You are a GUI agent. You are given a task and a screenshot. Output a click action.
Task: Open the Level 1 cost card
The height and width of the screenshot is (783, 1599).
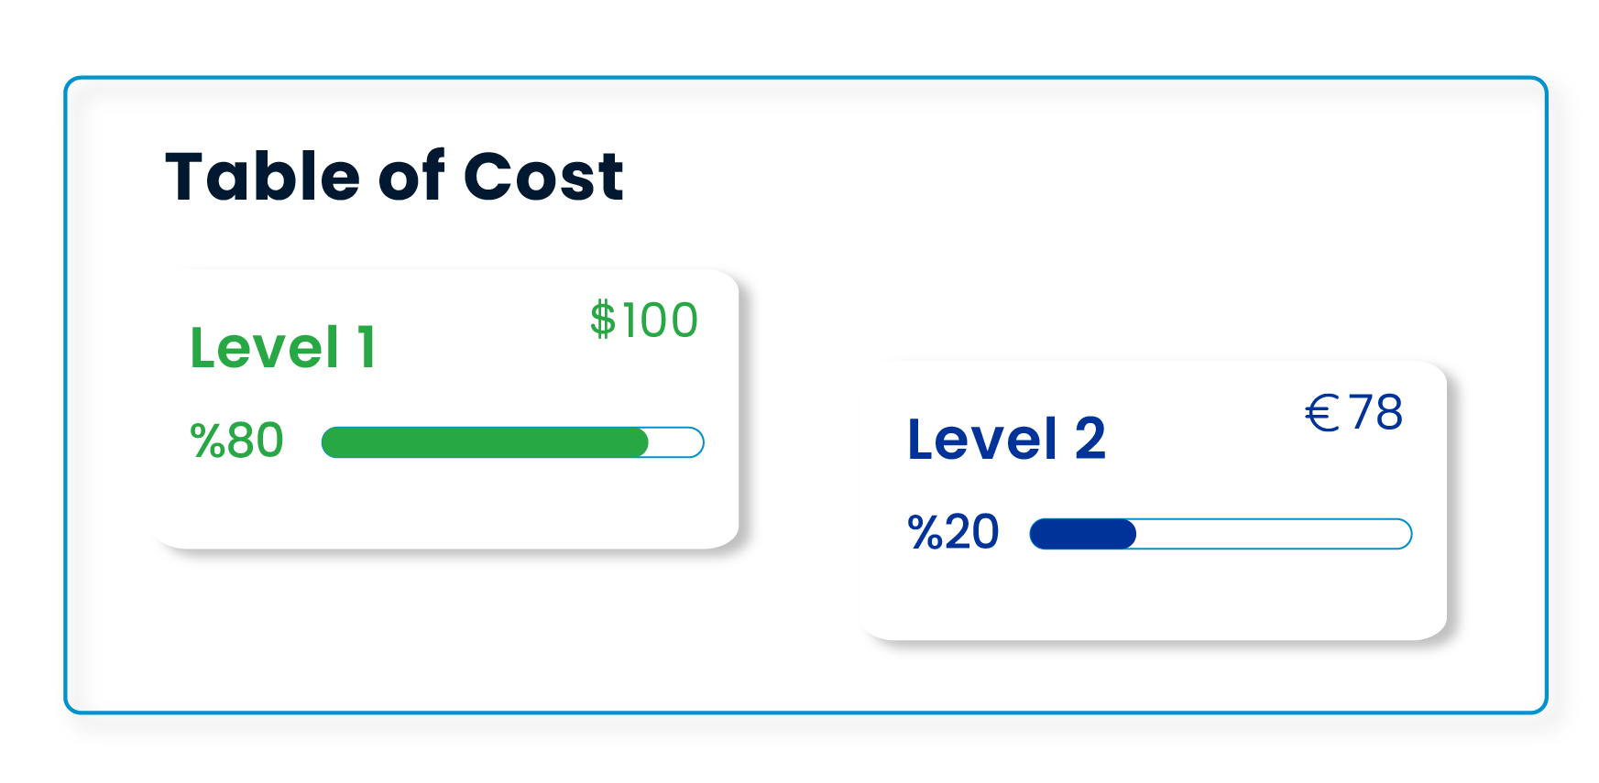(x=447, y=409)
